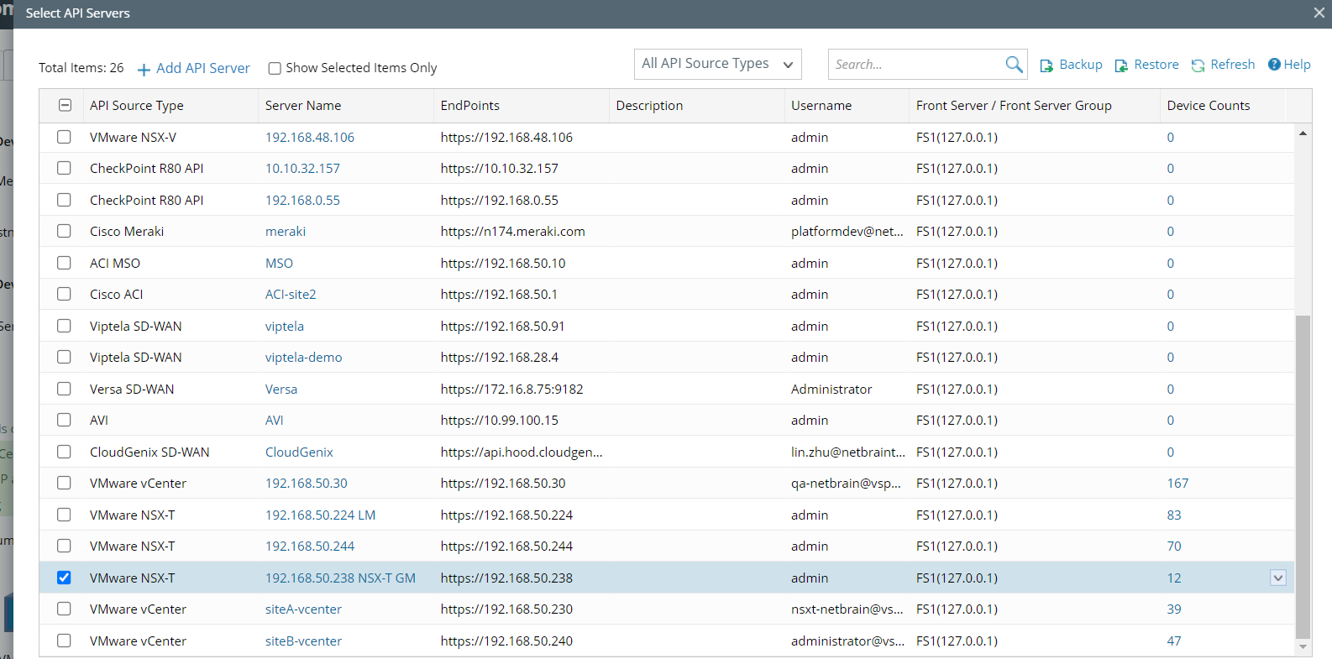The width and height of the screenshot is (1332, 659).
Task: Click into the Search input field
Action: [916, 64]
